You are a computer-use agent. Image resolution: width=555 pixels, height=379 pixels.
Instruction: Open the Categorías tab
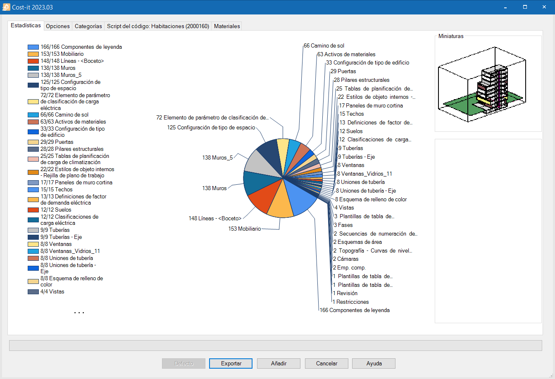[88, 26]
